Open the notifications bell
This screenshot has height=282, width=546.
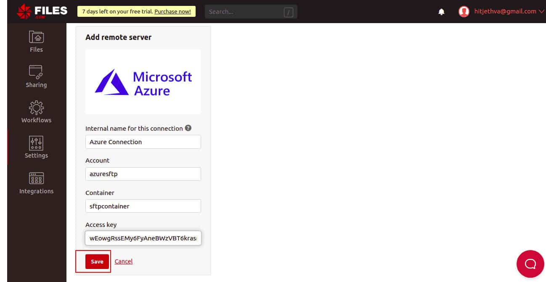pyautogui.click(x=441, y=12)
